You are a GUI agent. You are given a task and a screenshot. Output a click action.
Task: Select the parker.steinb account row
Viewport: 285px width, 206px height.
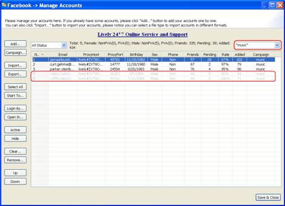154,69
